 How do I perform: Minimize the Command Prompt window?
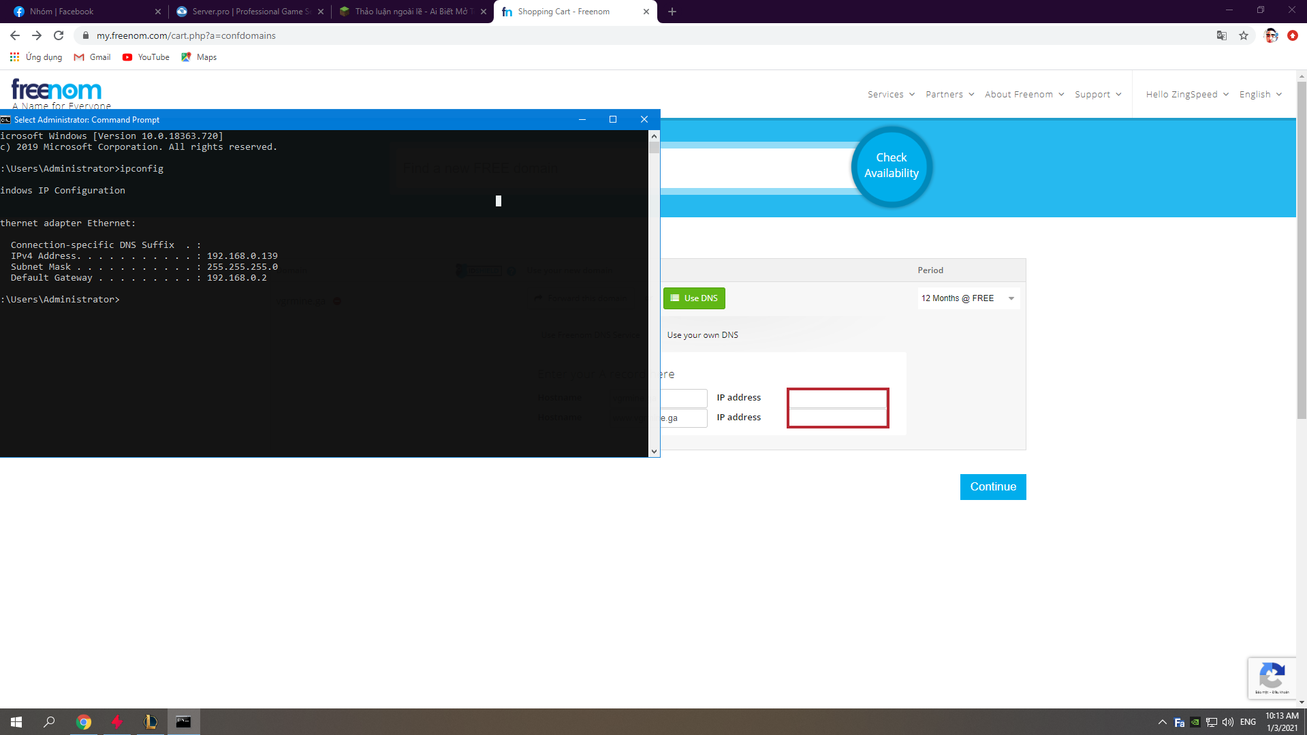point(582,119)
